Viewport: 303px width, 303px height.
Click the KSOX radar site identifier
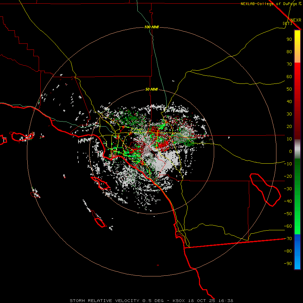pos(179,301)
